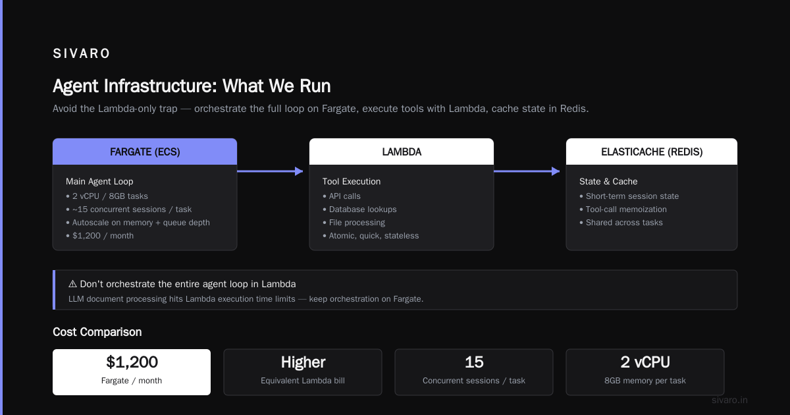The height and width of the screenshot is (415, 790).
Task: Select the LAMBDA card header
Action: click(402, 152)
